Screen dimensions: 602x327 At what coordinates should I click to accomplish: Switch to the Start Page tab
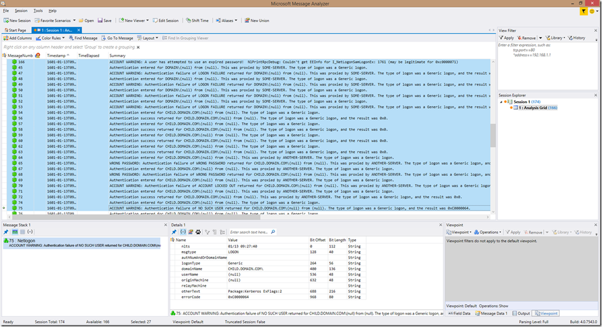(x=15, y=30)
